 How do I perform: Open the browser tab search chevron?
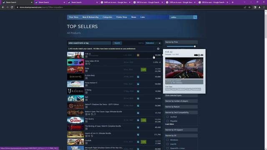[244, 2]
